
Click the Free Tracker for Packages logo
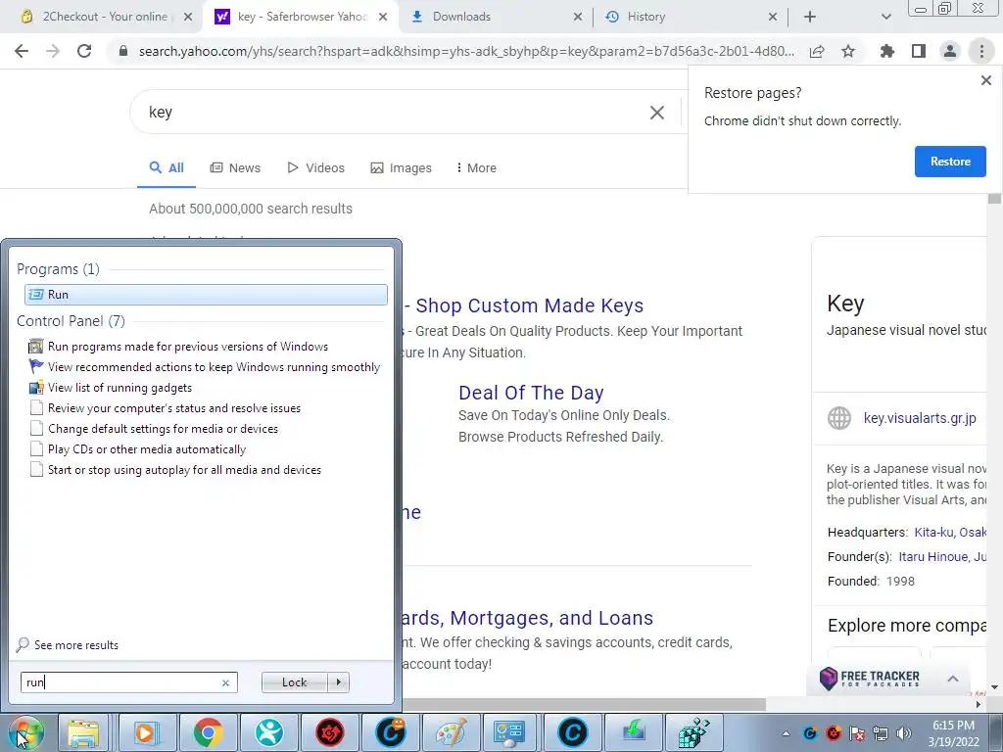point(870,679)
